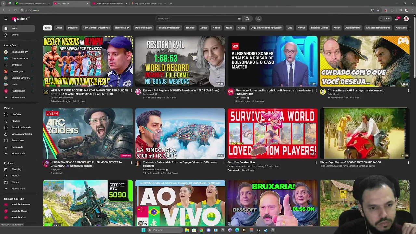Viewport: 416px width, 234px height.
Task: Open the on-screen keyboard icon in search
Action: pos(239,19)
